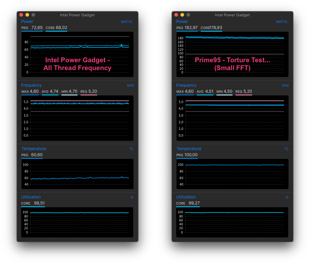Viewport: 310px width, 264px height.
Task: Select Frequency heading in right window
Action: (x=186, y=85)
